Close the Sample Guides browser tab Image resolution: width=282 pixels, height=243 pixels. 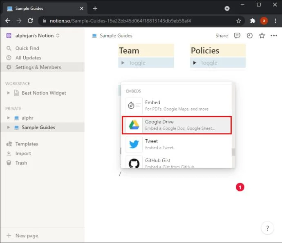coord(81,9)
